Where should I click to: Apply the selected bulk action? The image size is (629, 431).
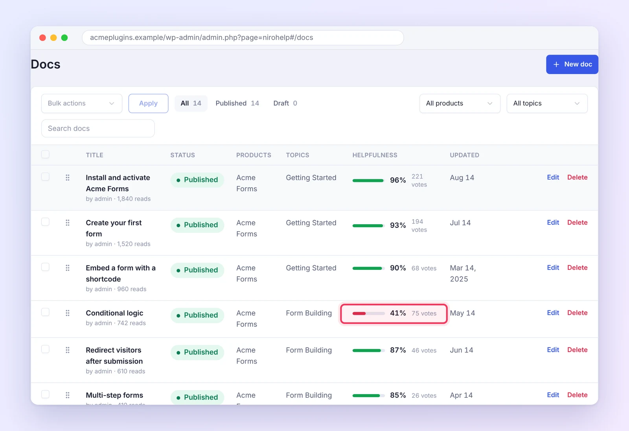148,103
